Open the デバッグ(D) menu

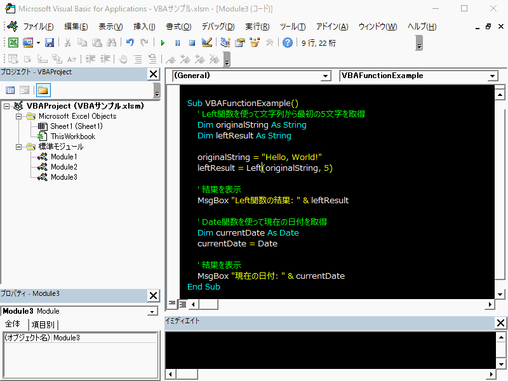(218, 27)
